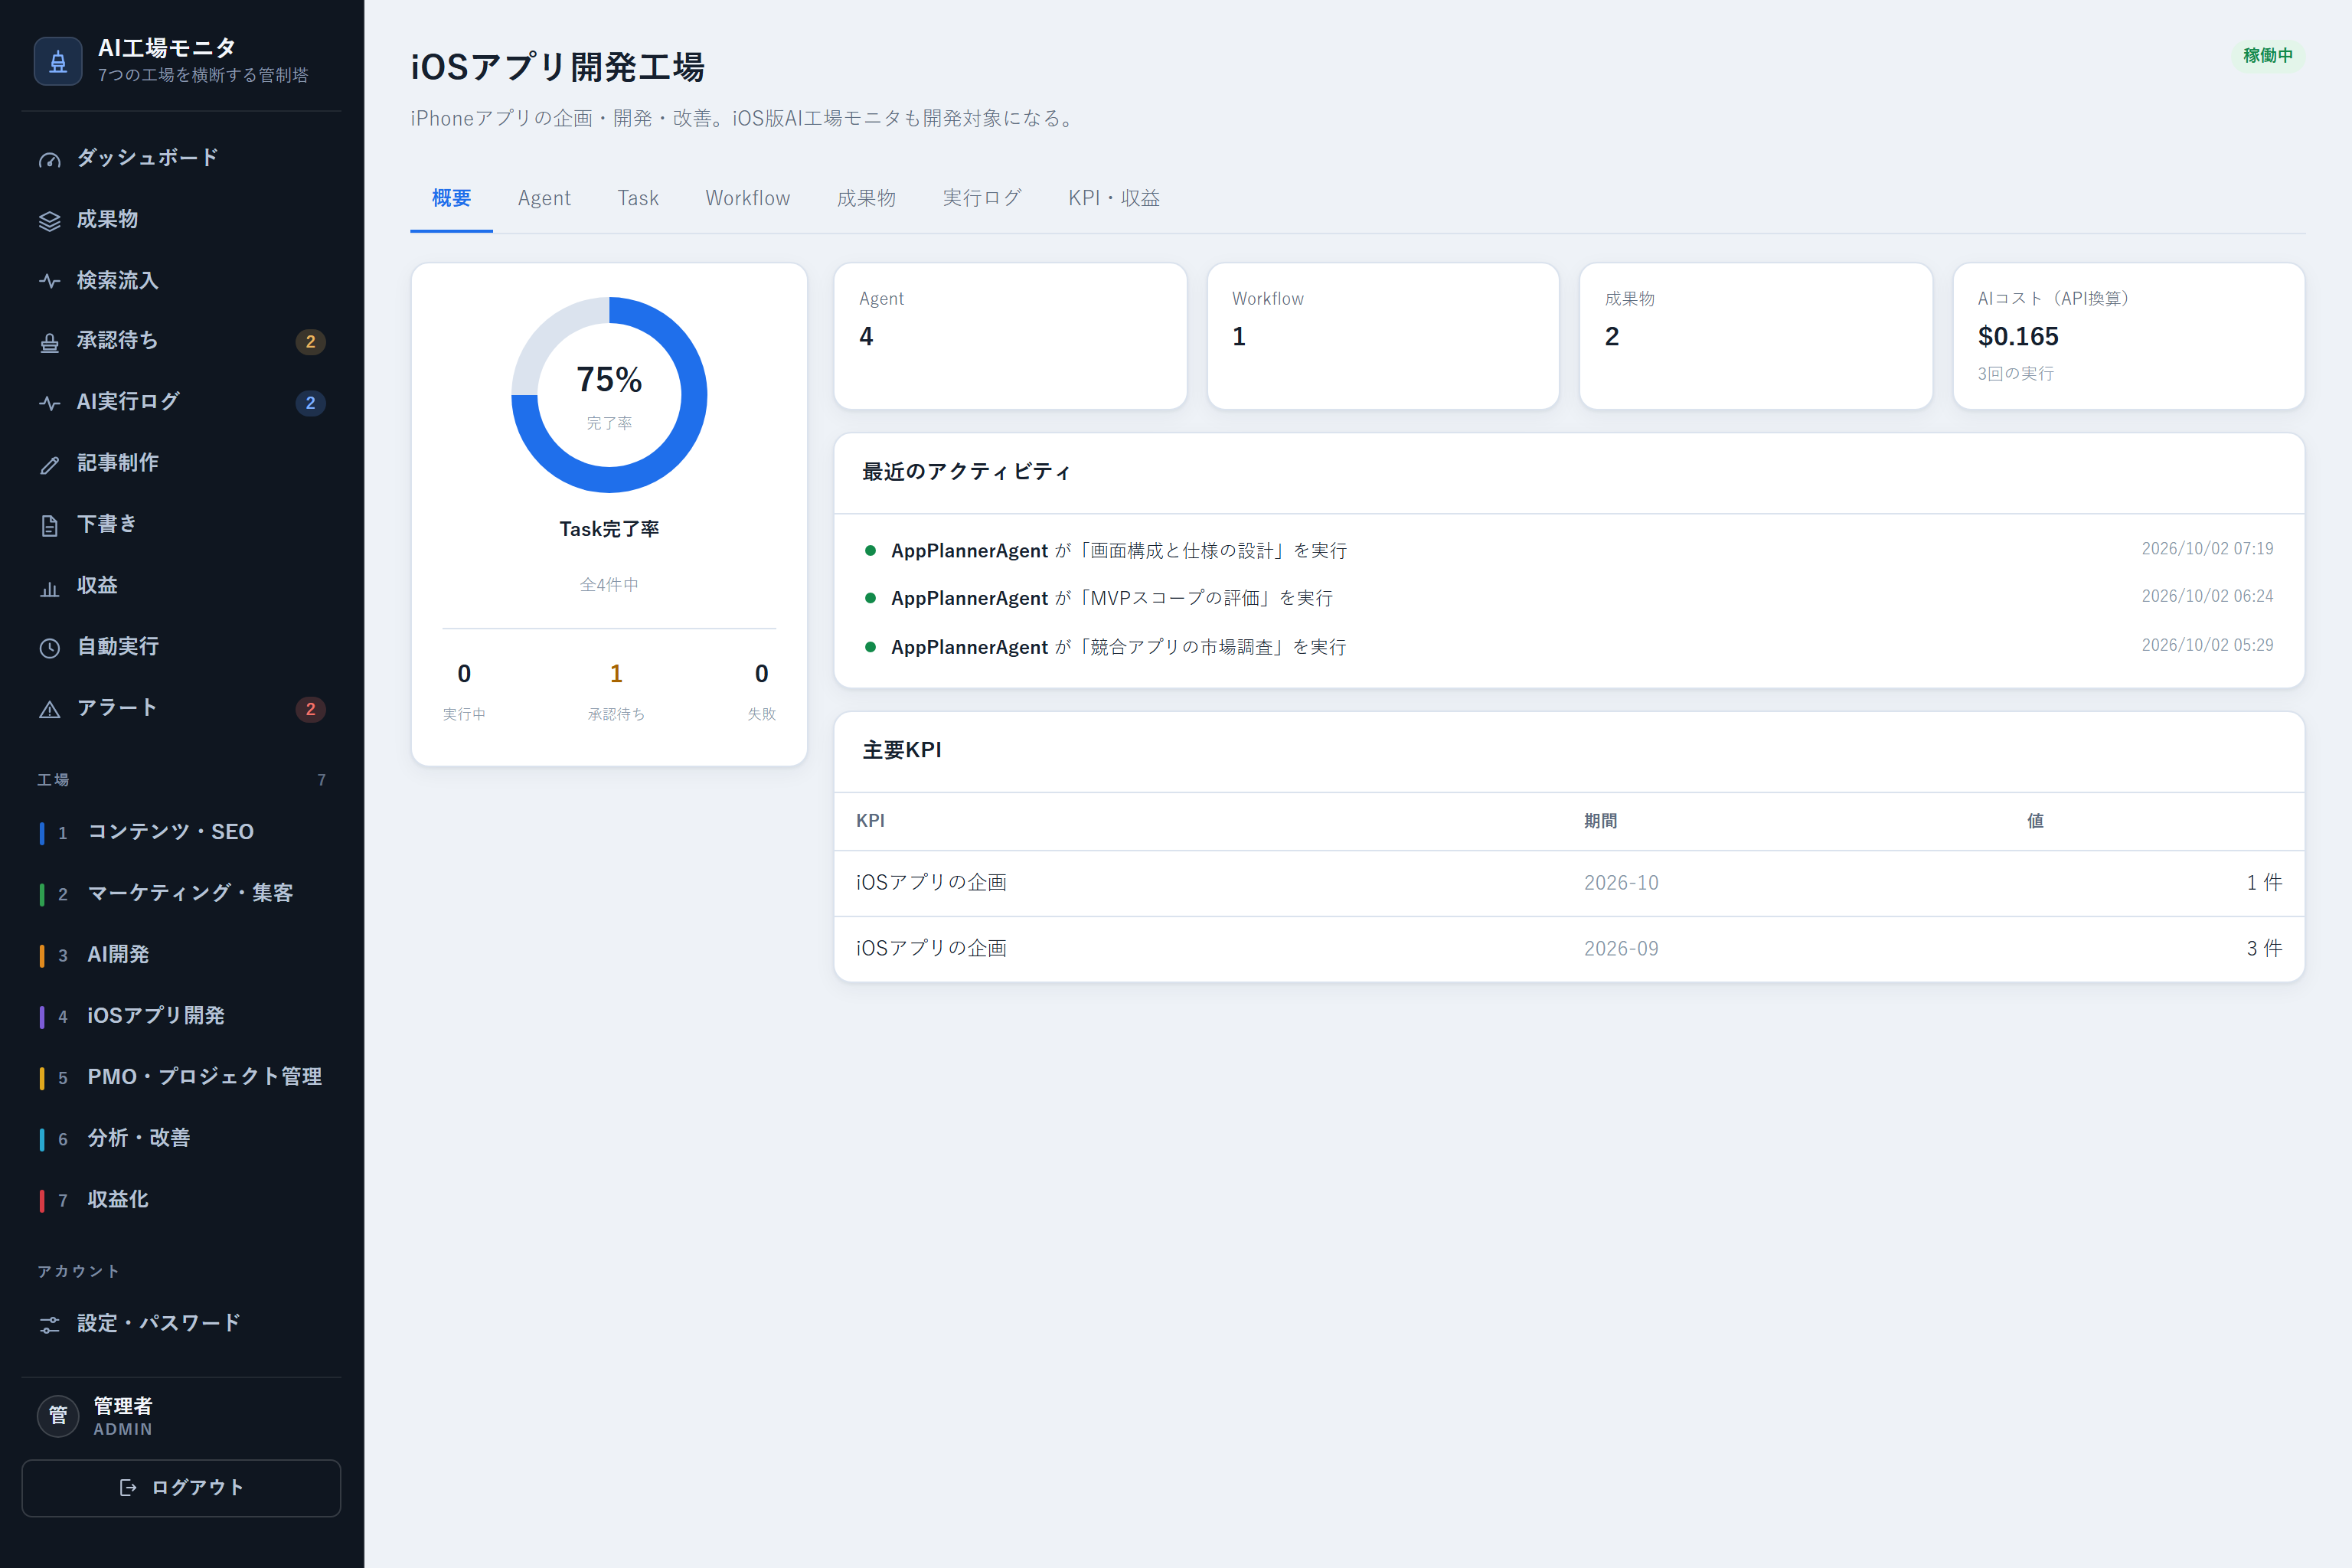Click the 記事制作 pencil icon
The image size is (2352, 1568).
pos(49,465)
